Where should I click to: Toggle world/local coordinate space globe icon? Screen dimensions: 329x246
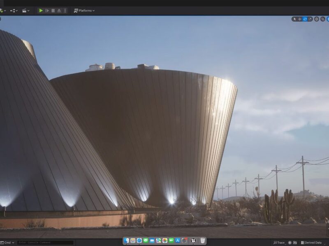tap(316, 19)
